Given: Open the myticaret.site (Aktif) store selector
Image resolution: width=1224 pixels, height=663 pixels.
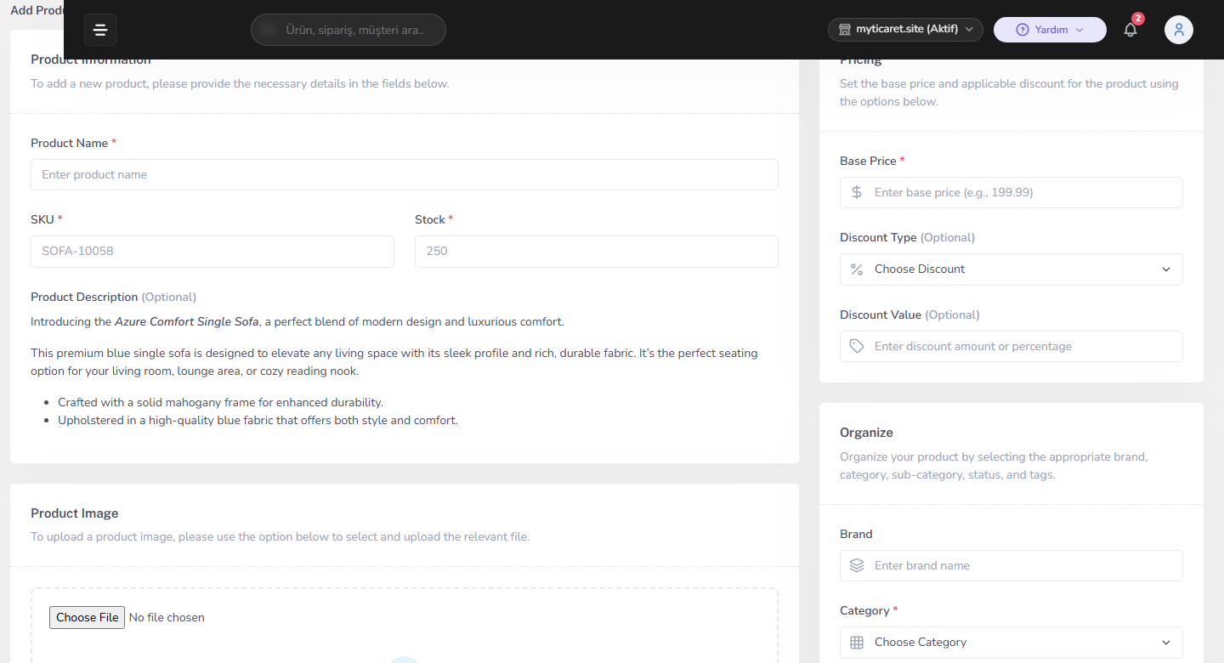Looking at the screenshot, I should tap(905, 30).
